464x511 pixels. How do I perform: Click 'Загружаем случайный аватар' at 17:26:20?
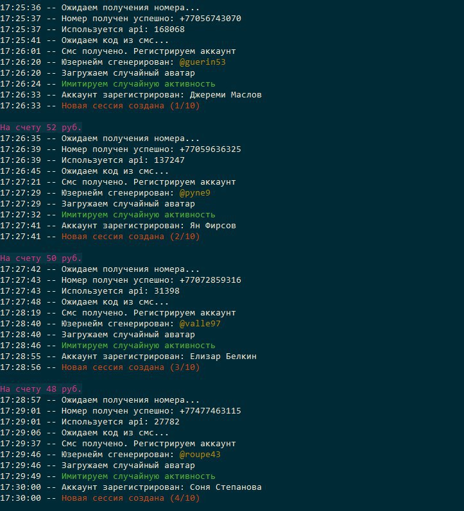tap(128, 73)
